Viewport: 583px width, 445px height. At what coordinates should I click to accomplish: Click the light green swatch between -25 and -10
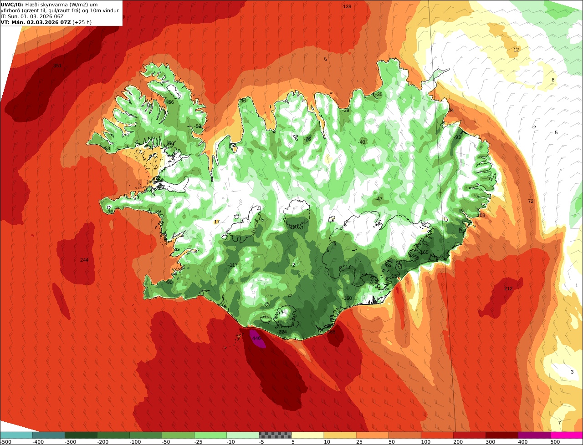[210, 435]
